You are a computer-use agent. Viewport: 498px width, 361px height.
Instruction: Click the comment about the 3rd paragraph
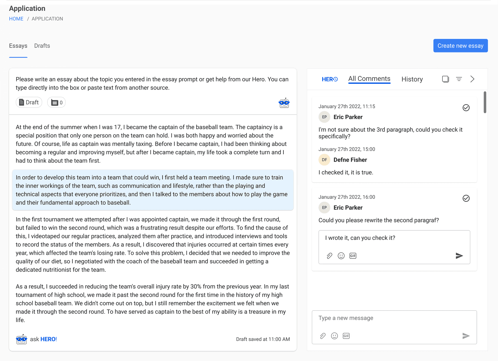point(390,133)
